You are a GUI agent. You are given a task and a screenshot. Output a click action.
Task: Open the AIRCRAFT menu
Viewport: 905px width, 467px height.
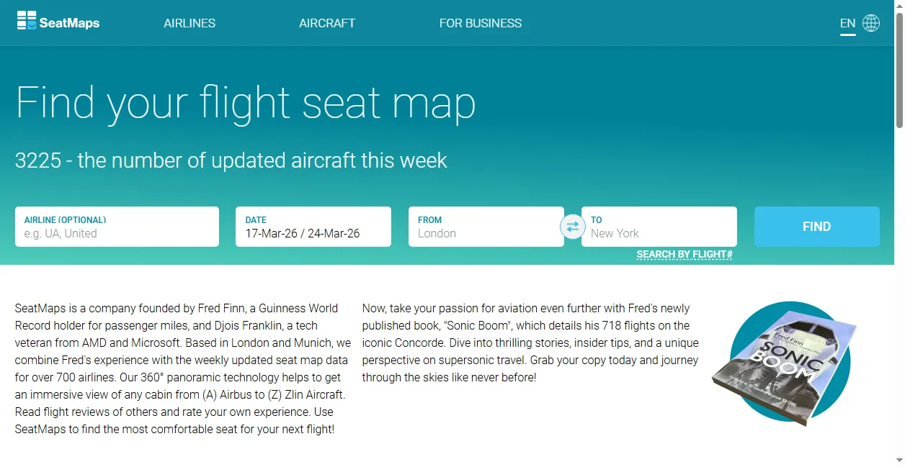[327, 23]
